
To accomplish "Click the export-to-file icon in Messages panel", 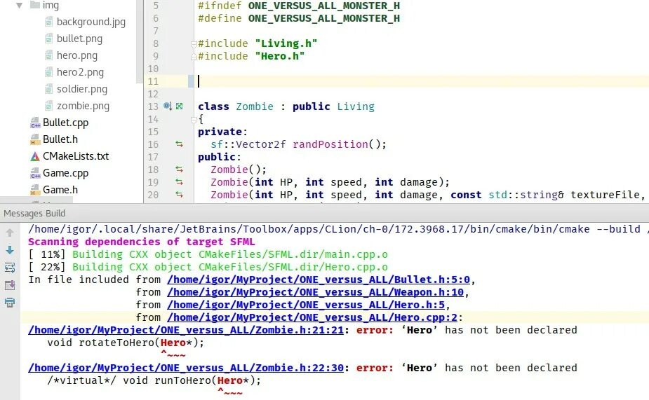I will point(10,285).
